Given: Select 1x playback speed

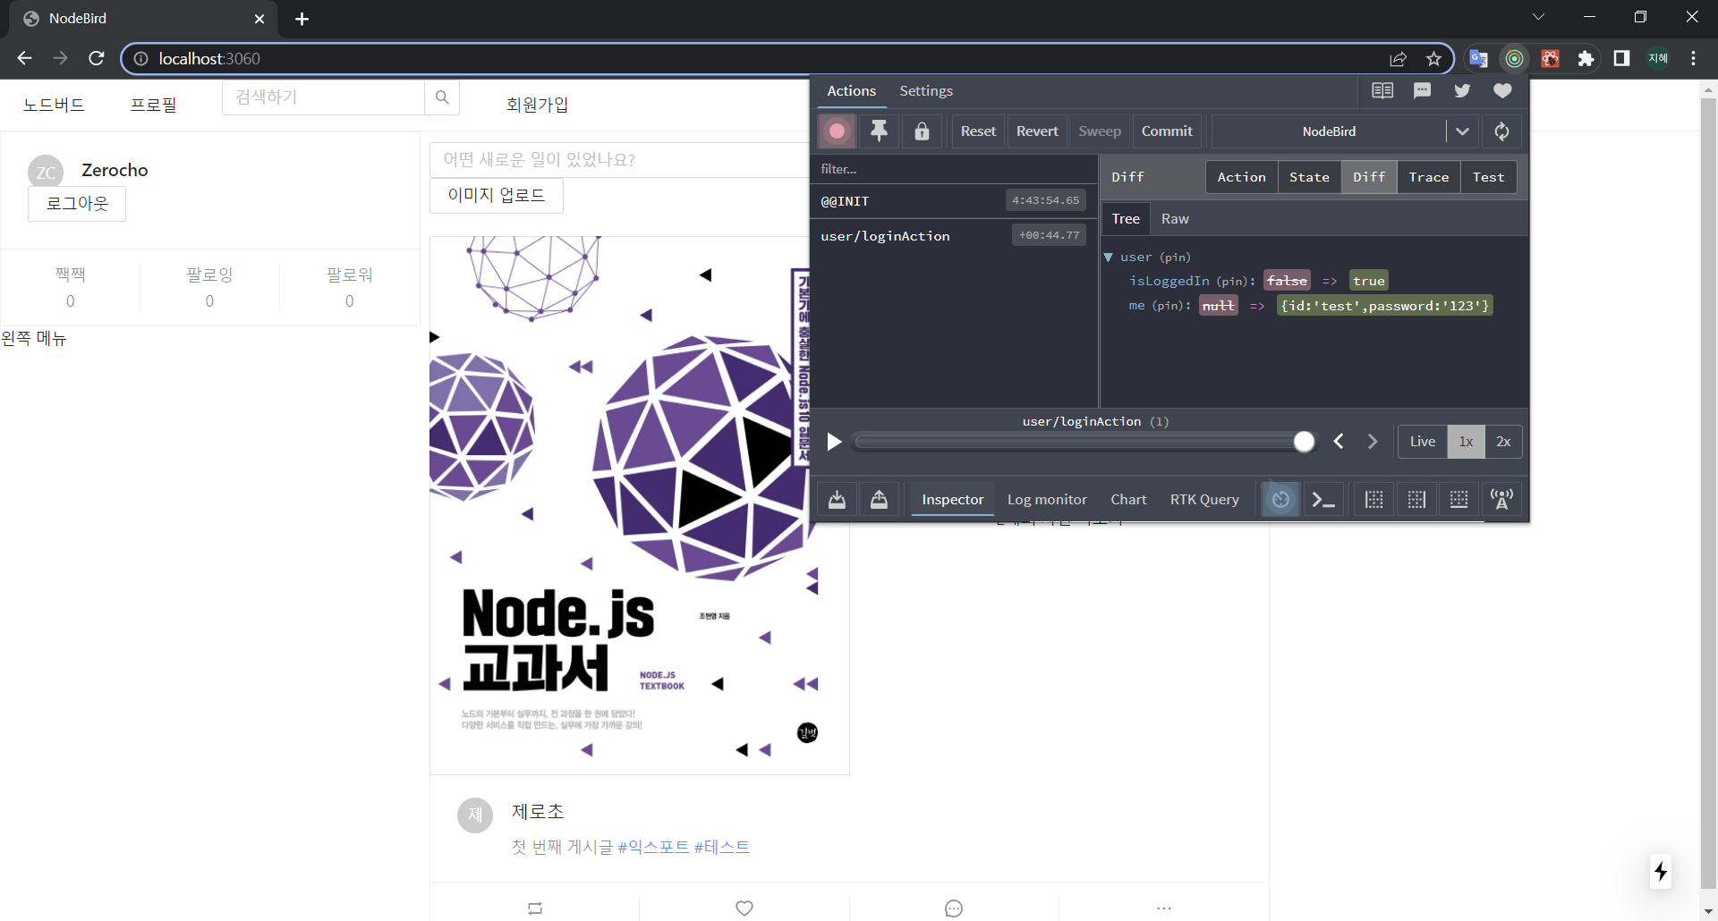Looking at the screenshot, I should click(x=1466, y=442).
